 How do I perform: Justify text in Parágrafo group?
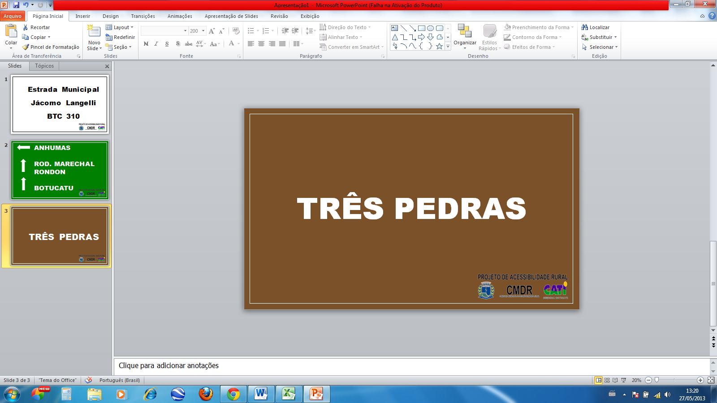282,43
